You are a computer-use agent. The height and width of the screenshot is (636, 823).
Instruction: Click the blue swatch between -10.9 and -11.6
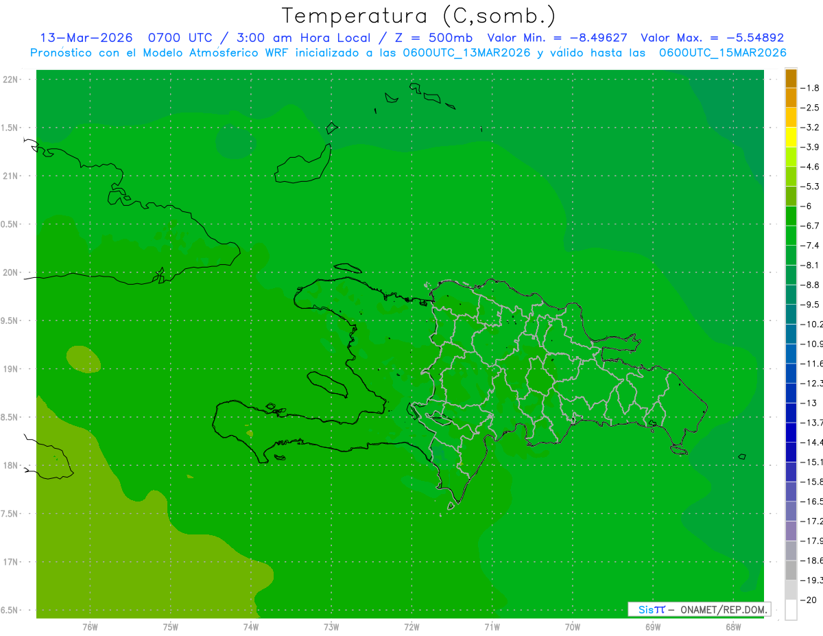click(x=791, y=353)
